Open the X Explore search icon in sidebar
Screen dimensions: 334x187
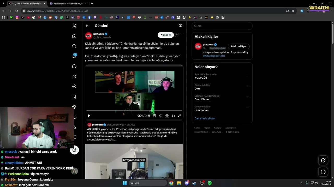pos(74,46)
